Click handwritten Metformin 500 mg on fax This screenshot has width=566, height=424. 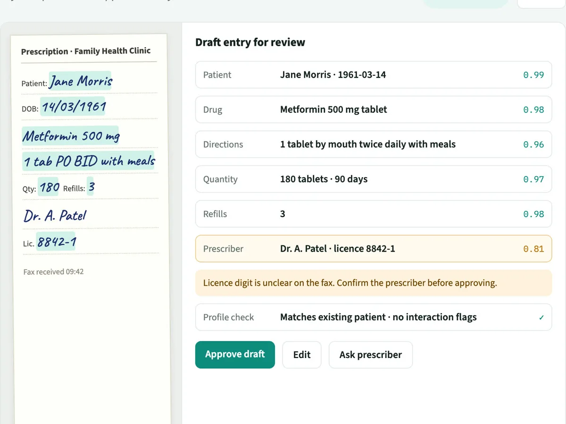(70, 136)
